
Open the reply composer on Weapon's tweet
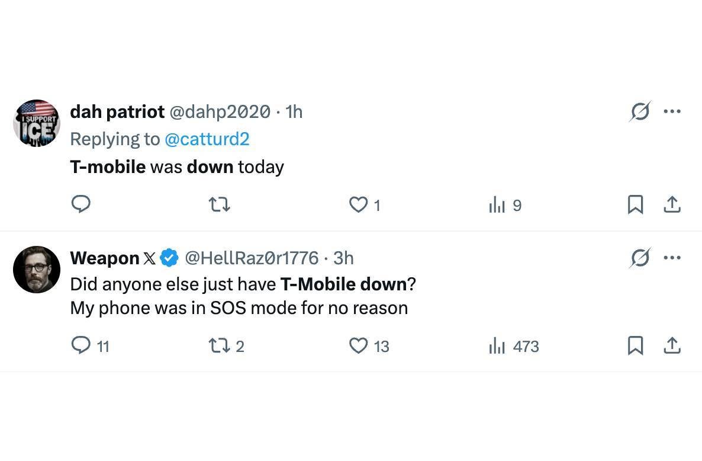[x=81, y=345]
